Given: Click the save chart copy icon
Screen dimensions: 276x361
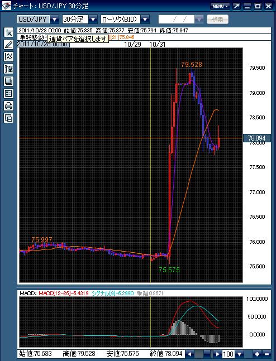Looking at the screenshot, I should (9, 118).
